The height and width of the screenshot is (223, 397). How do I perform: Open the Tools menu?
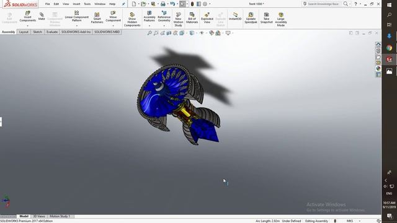pyautogui.click(x=87, y=4)
